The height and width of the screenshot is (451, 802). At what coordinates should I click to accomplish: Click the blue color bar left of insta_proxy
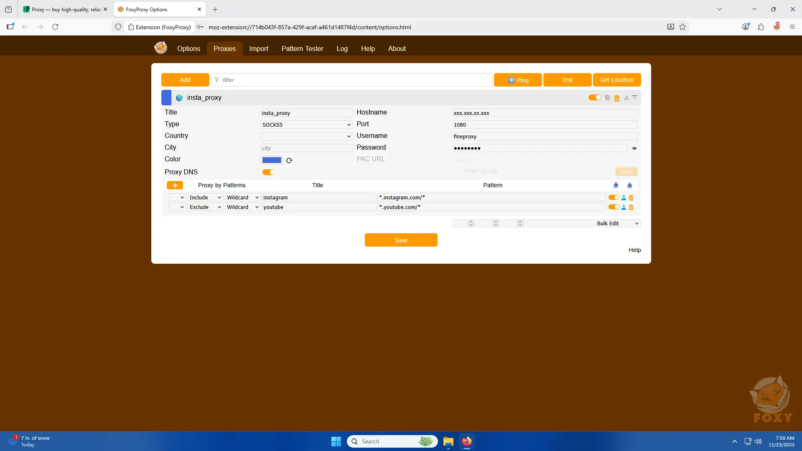[166, 98]
